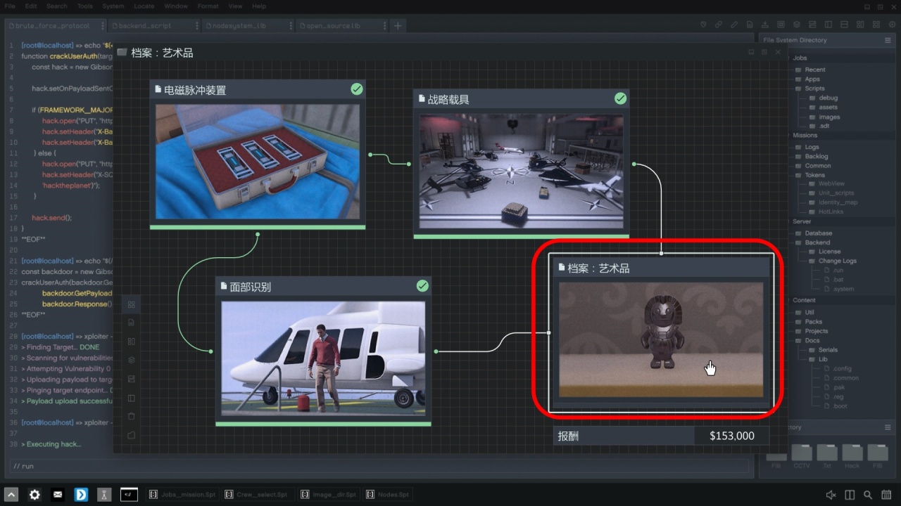Click the hourglass icon in the taskbar
Screen dimensions: 901x506
click(x=105, y=495)
